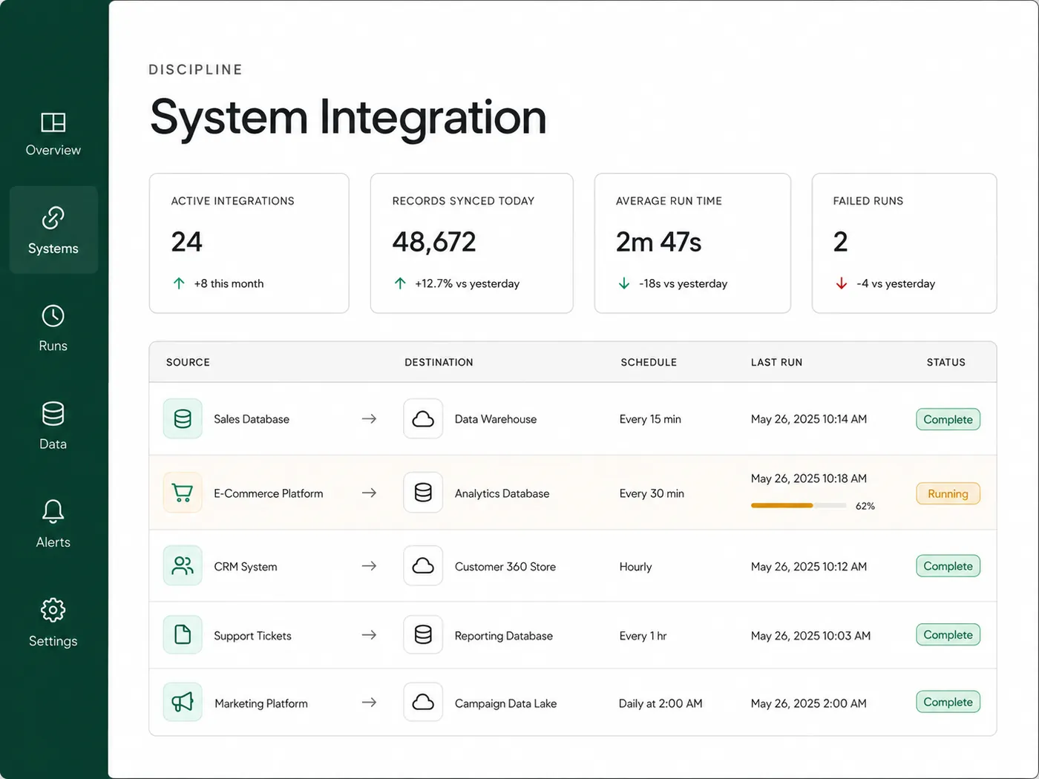Click the down arrow in Average Run Time card
This screenshot has height=779, width=1039.
point(624,283)
